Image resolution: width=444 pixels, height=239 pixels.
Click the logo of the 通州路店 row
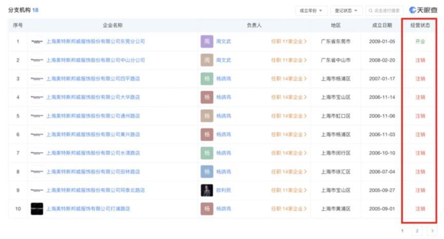click(37, 116)
